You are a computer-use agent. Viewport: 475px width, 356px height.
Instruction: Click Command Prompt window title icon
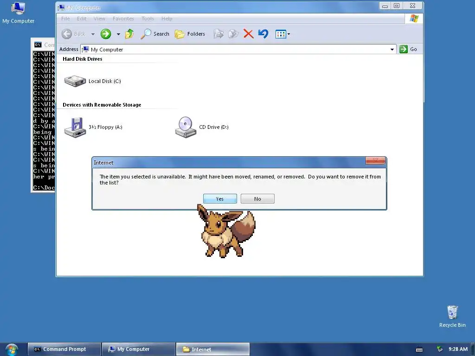pyautogui.click(x=38, y=45)
